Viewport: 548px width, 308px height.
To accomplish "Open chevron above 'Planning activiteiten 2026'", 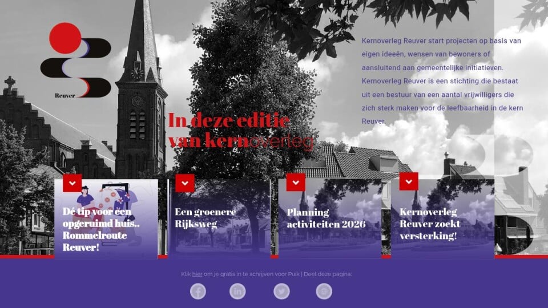I will (x=296, y=181).
